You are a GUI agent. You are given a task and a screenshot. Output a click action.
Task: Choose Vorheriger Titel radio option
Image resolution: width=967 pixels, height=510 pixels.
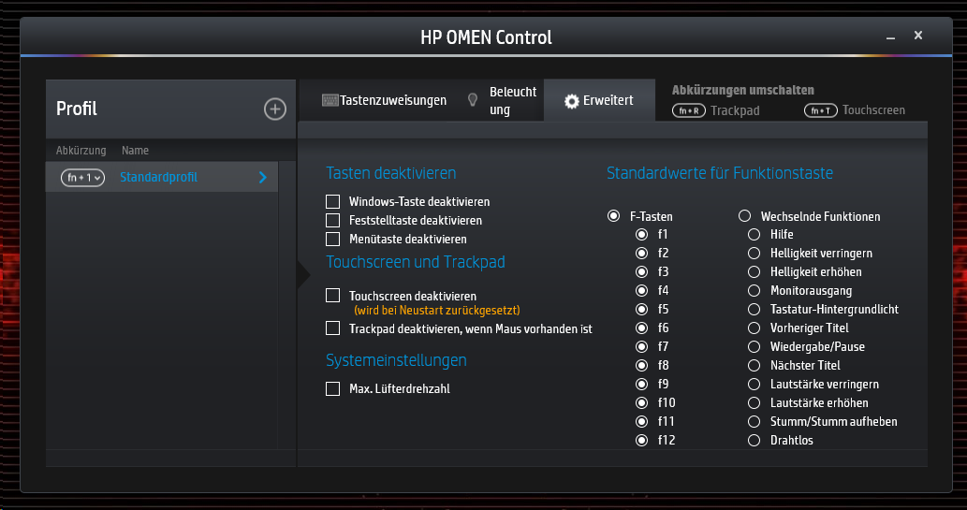[x=754, y=328]
